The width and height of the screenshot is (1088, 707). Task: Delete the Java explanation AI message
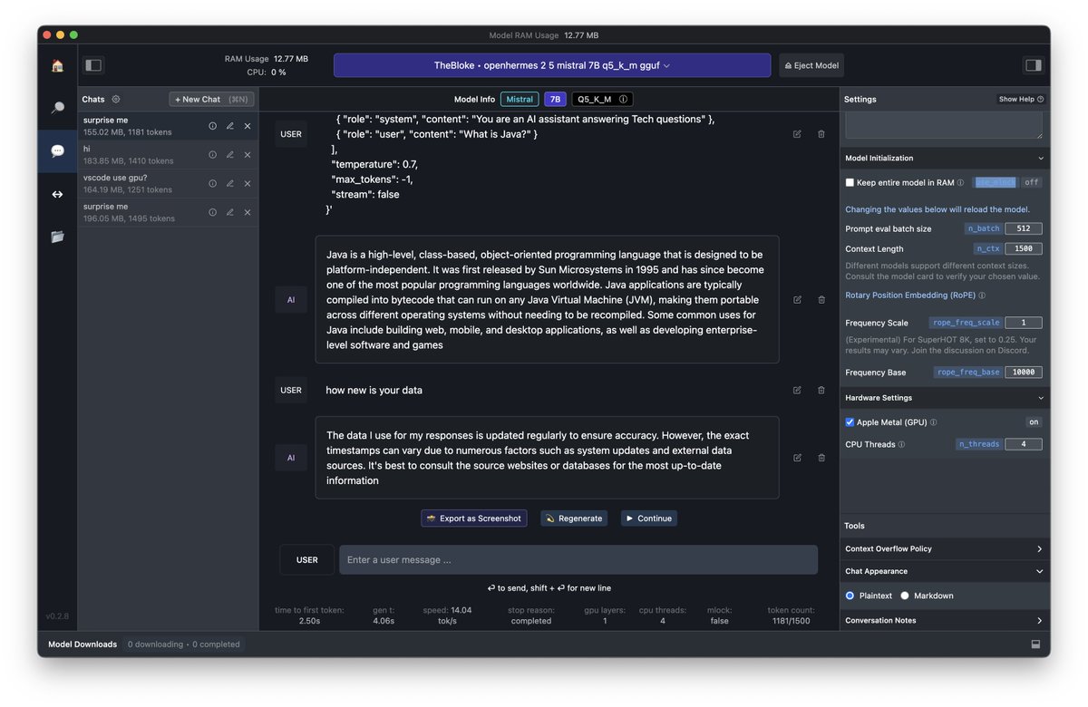tap(821, 299)
